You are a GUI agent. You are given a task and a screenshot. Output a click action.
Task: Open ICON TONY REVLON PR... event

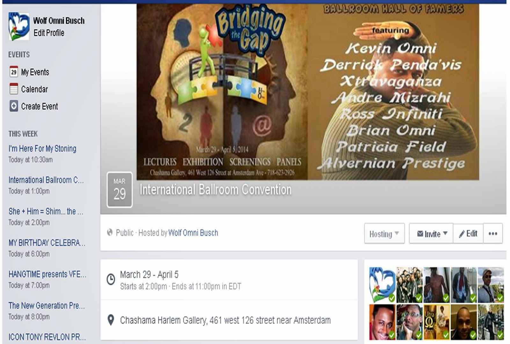(x=47, y=337)
